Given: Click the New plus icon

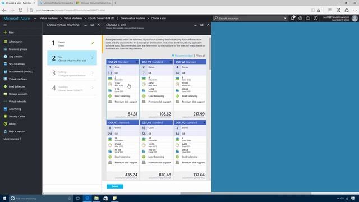Looking at the screenshot, I should [5, 33].
